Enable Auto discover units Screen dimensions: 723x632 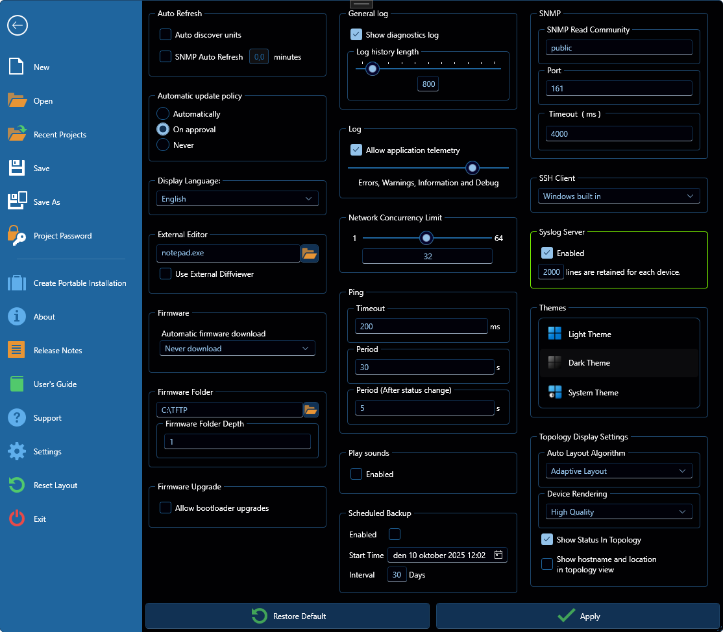pos(165,34)
